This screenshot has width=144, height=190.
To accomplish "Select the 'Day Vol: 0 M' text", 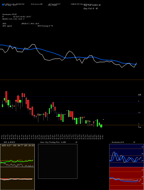I will 90,9.
